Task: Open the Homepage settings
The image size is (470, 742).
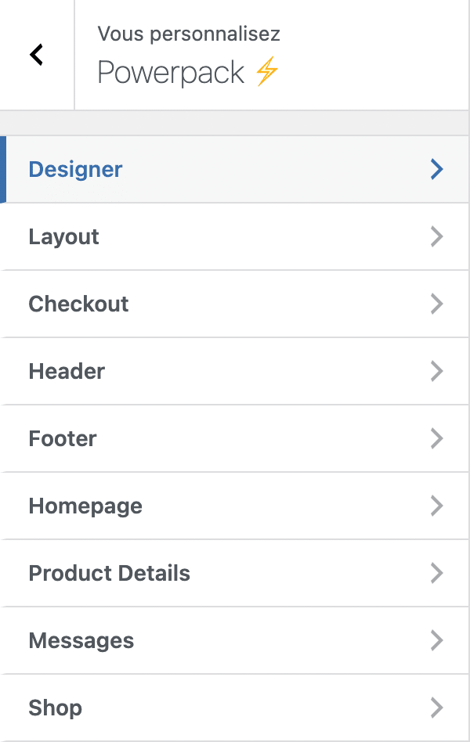Action: point(85,506)
